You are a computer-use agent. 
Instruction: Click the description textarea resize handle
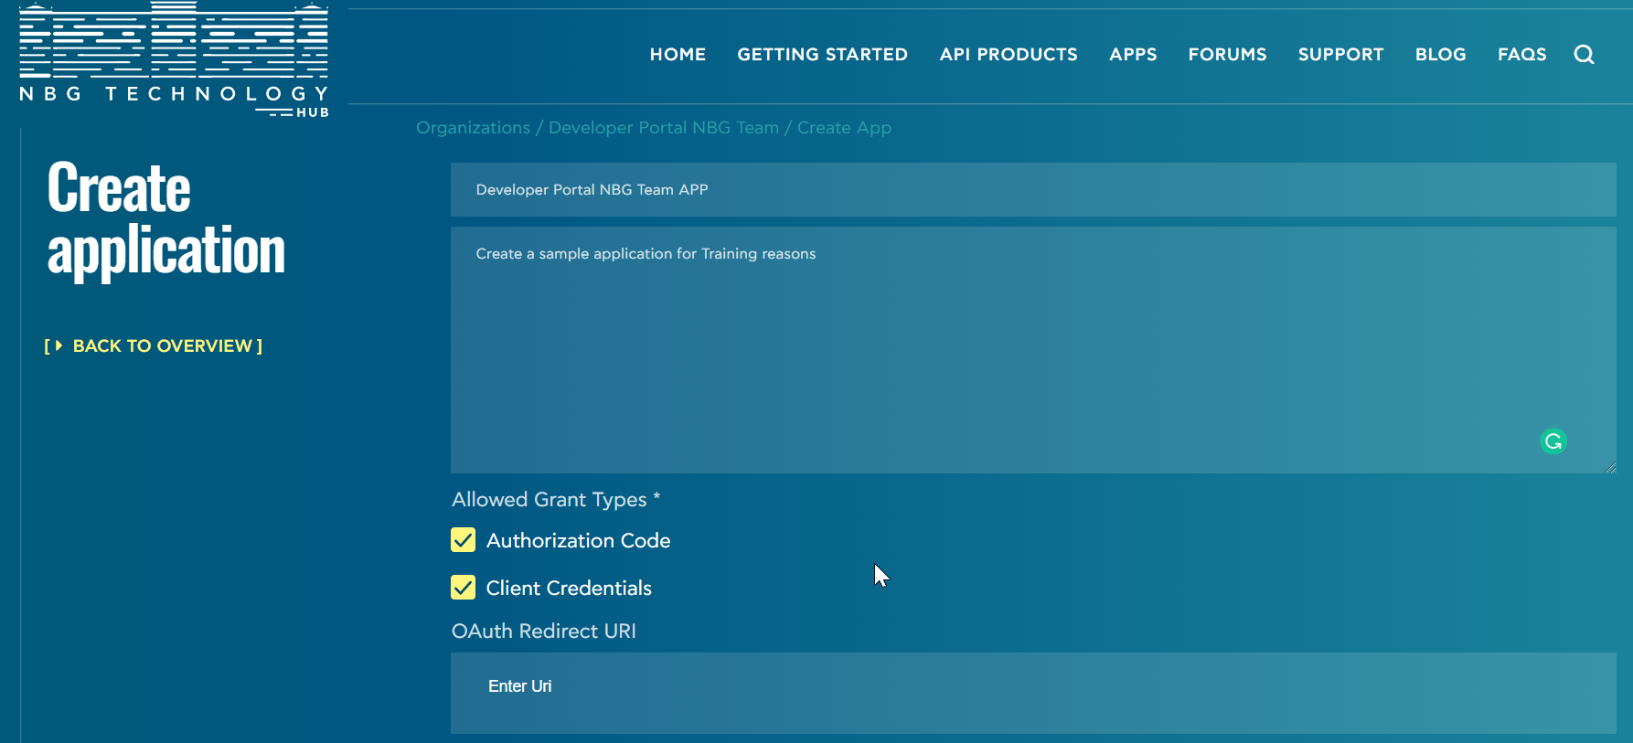click(x=1610, y=467)
